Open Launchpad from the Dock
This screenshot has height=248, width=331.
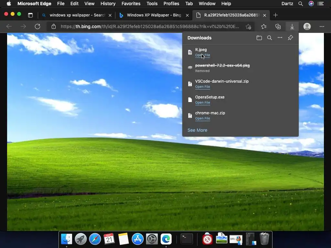(80, 239)
